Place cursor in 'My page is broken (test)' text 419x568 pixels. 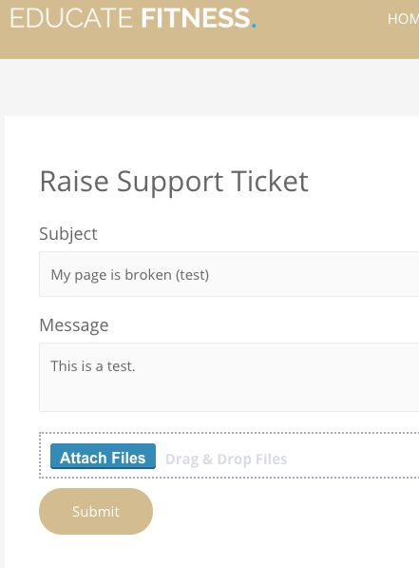point(129,275)
